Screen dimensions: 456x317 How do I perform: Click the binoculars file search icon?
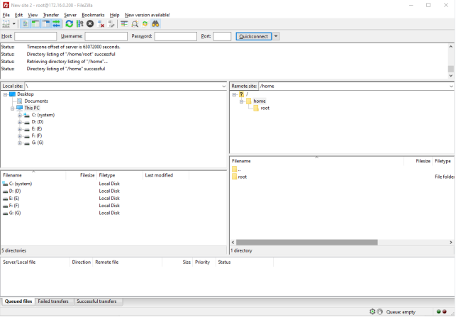click(155, 24)
